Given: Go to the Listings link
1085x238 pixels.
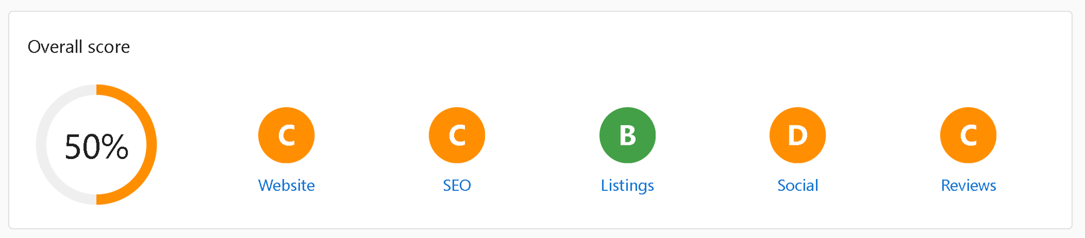Looking at the screenshot, I should (627, 186).
